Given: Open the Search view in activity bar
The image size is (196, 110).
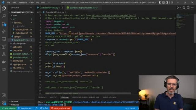Looking at the screenshot, I should [4, 16].
